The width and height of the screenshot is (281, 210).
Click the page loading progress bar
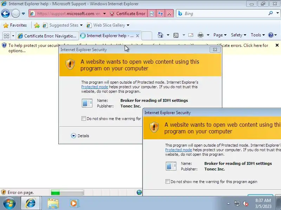pos(67,192)
